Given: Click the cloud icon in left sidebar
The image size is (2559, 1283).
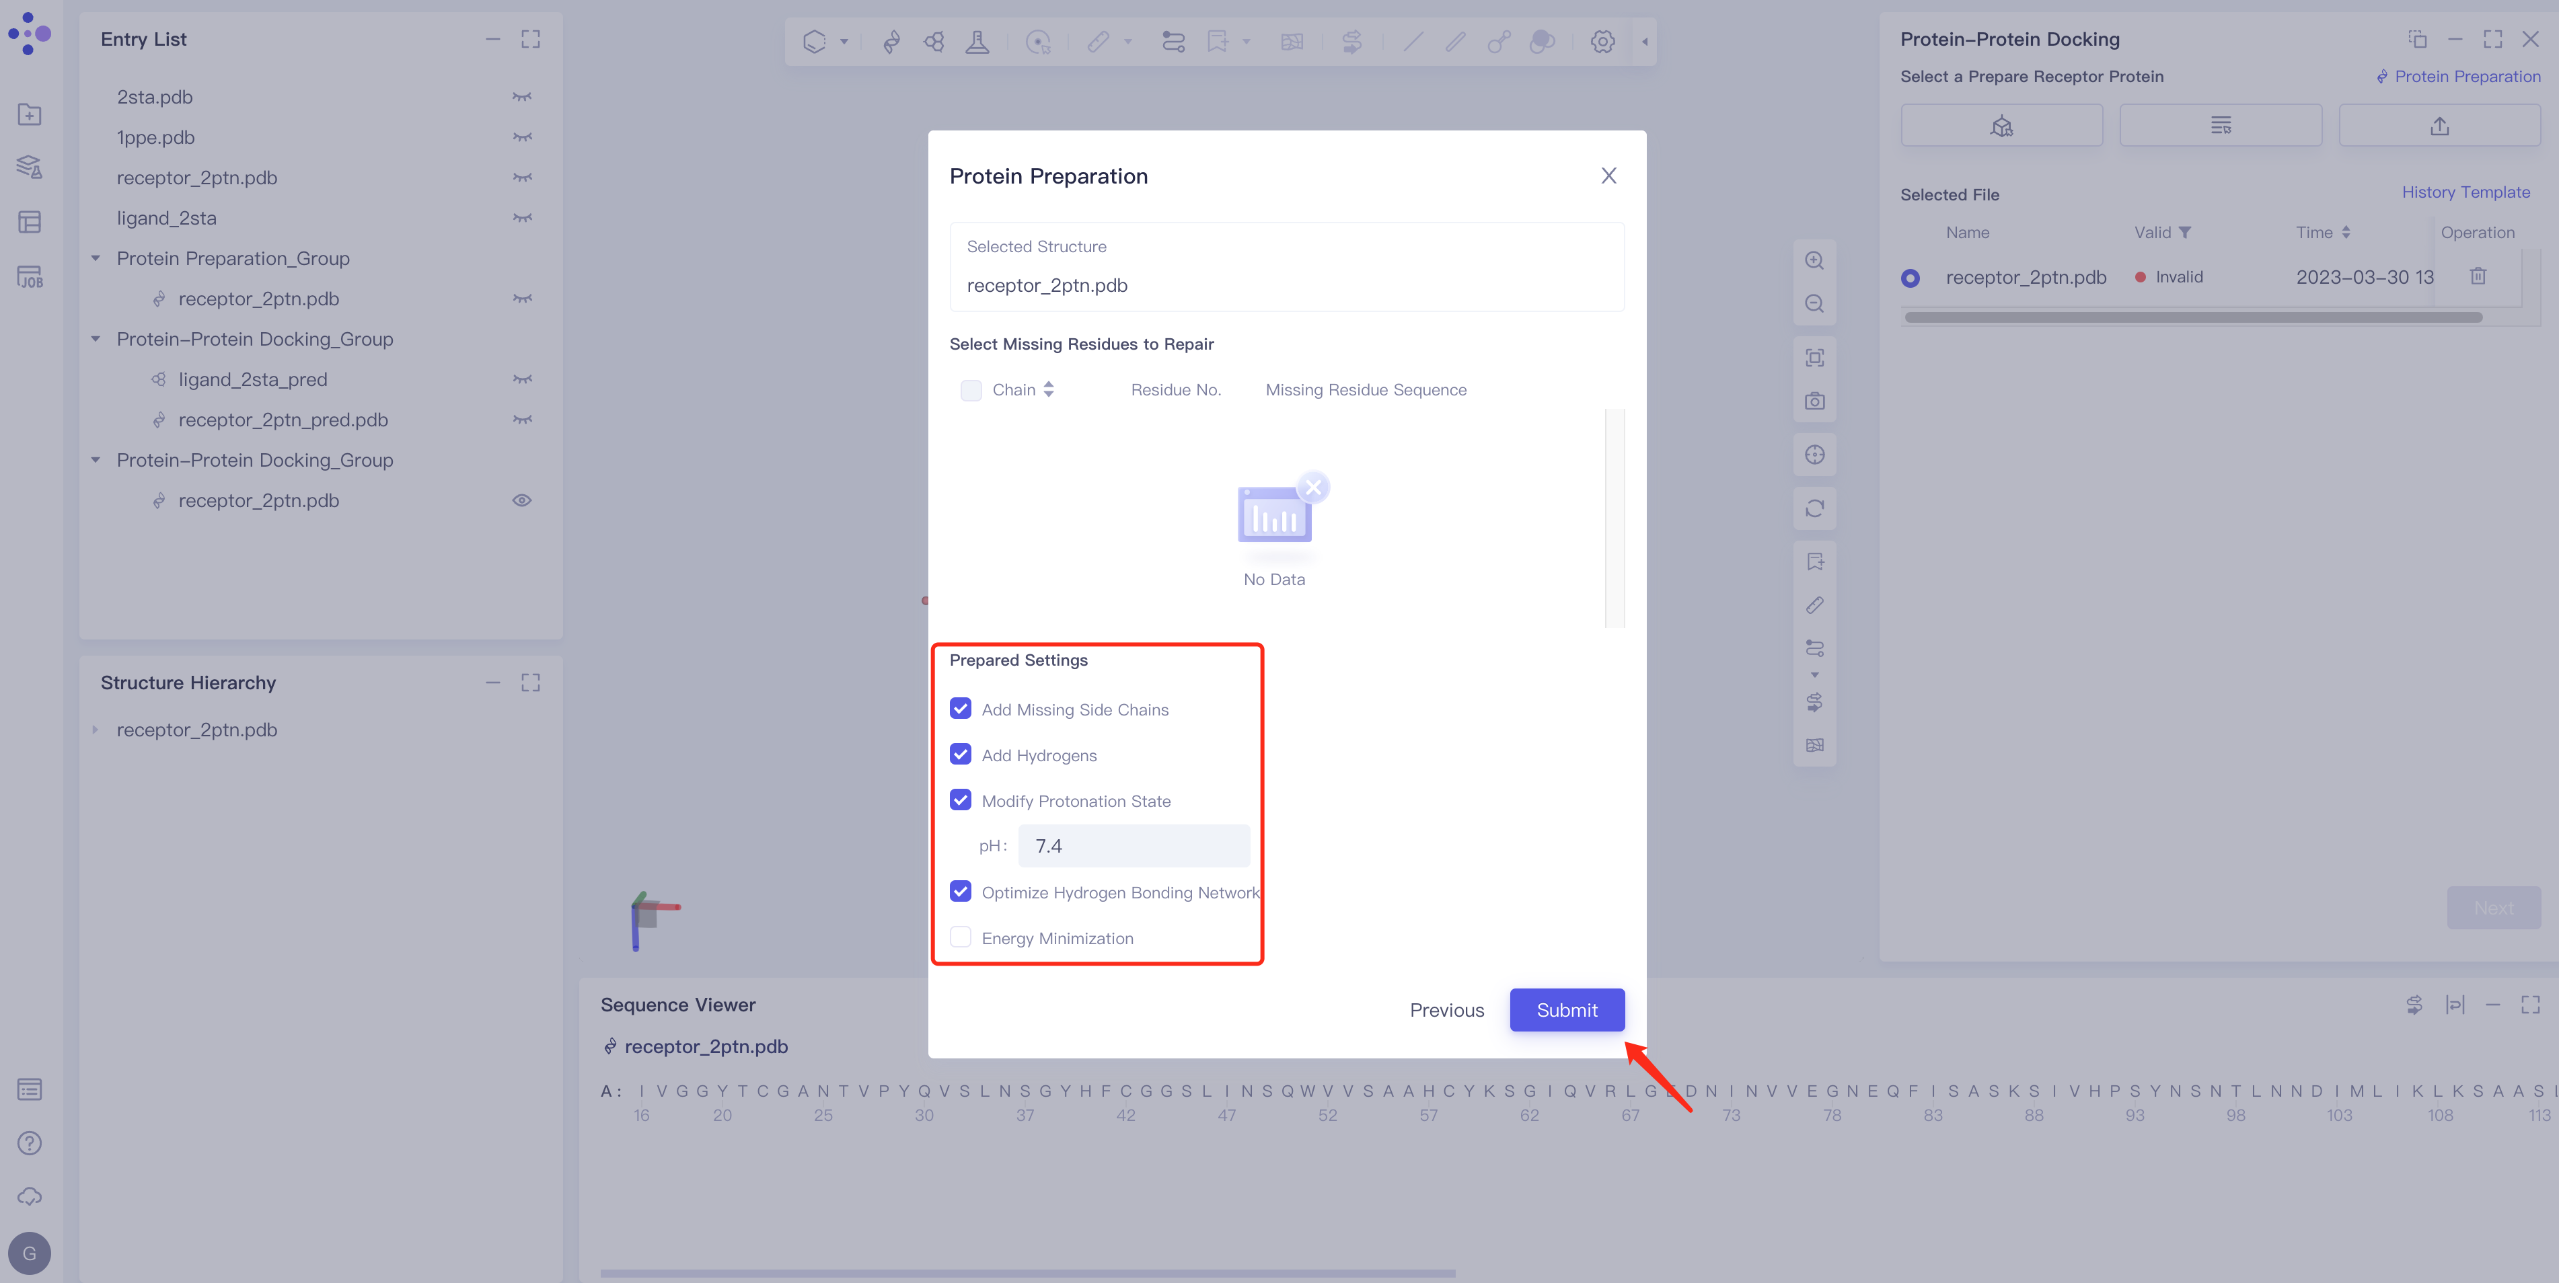Looking at the screenshot, I should tap(30, 1197).
